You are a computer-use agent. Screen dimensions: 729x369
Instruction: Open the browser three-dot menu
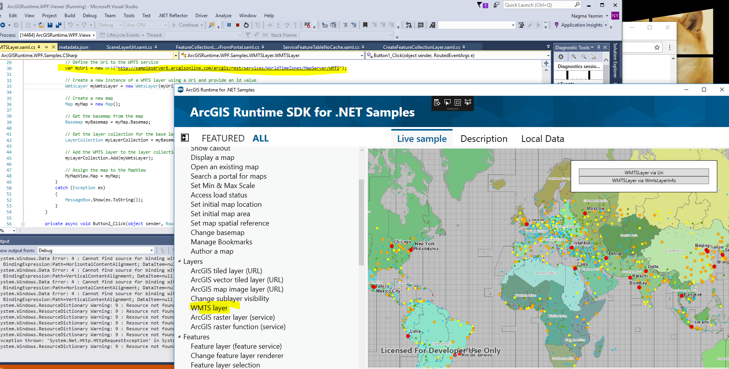click(670, 47)
